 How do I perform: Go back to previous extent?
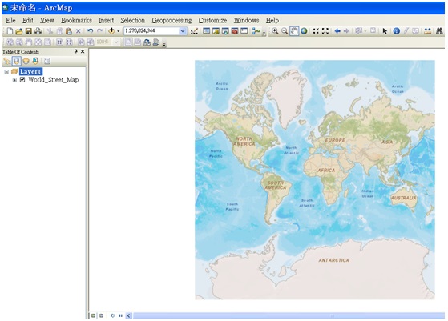pos(337,30)
